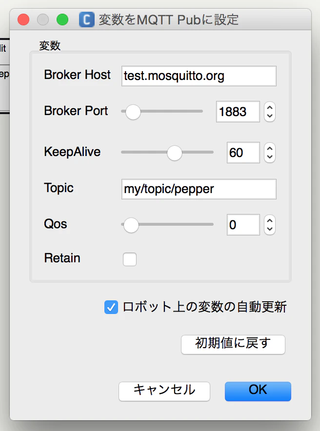Click the KeepAlive value field 60
The width and height of the screenshot is (320, 431).
pos(243,153)
